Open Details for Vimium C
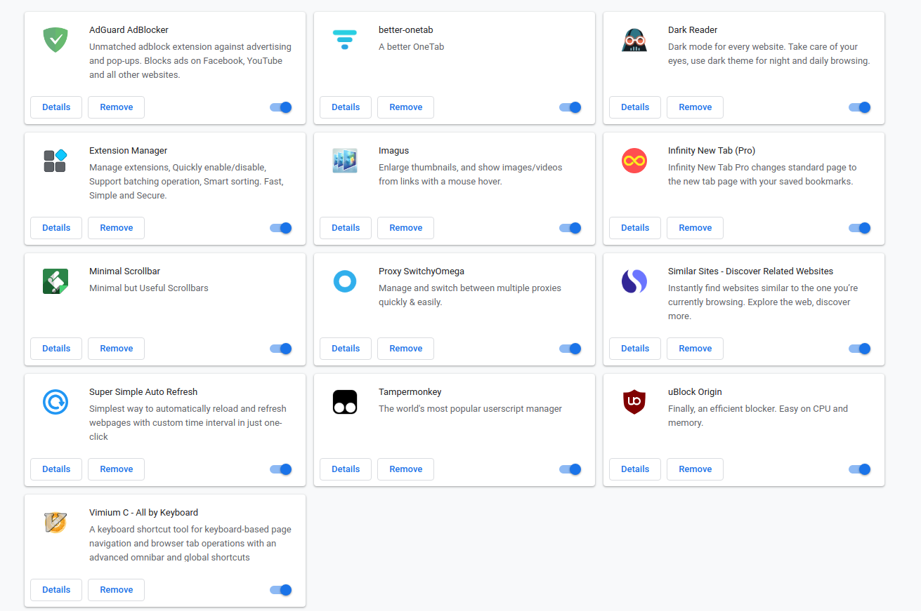The image size is (921, 611). tap(56, 590)
